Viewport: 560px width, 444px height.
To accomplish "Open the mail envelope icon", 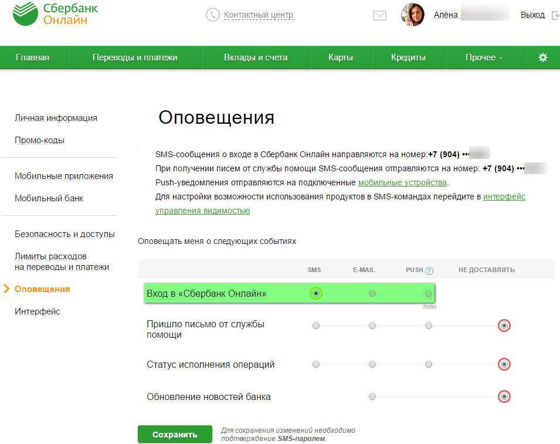I will (x=379, y=15).
